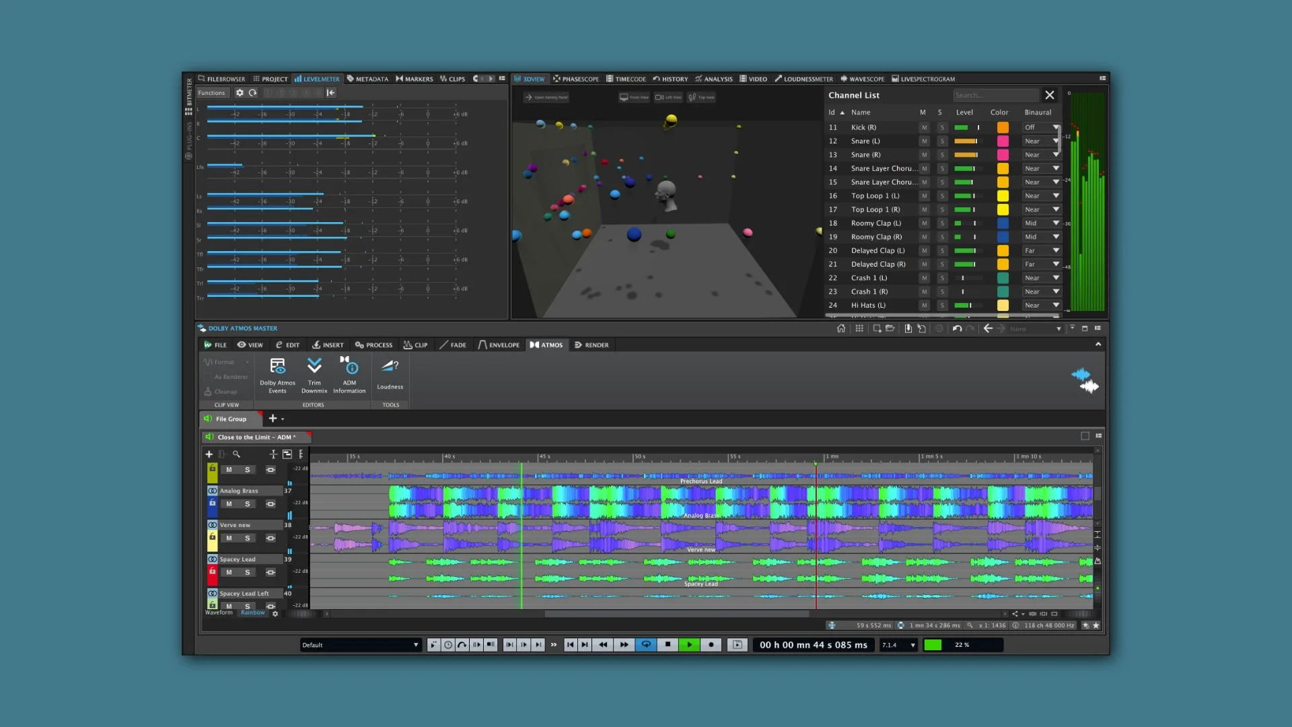
Task: Click the magnifying glass search icon above tracks
Action: point(237,454)
